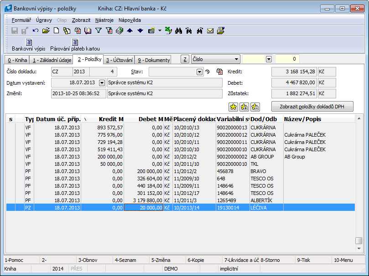369x276 pixels.
Task: Click the star with plus button
Action: pyautogui.click(x=244, y=107)
